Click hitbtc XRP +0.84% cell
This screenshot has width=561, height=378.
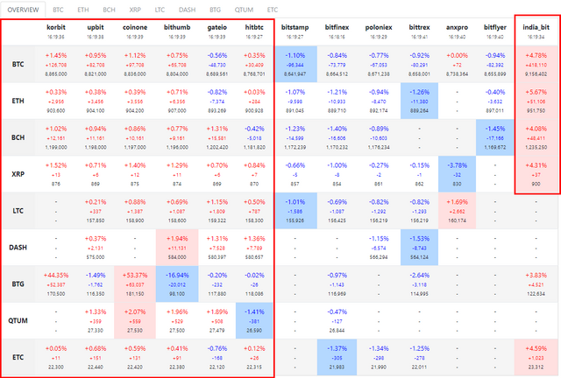tap(254, 174)
